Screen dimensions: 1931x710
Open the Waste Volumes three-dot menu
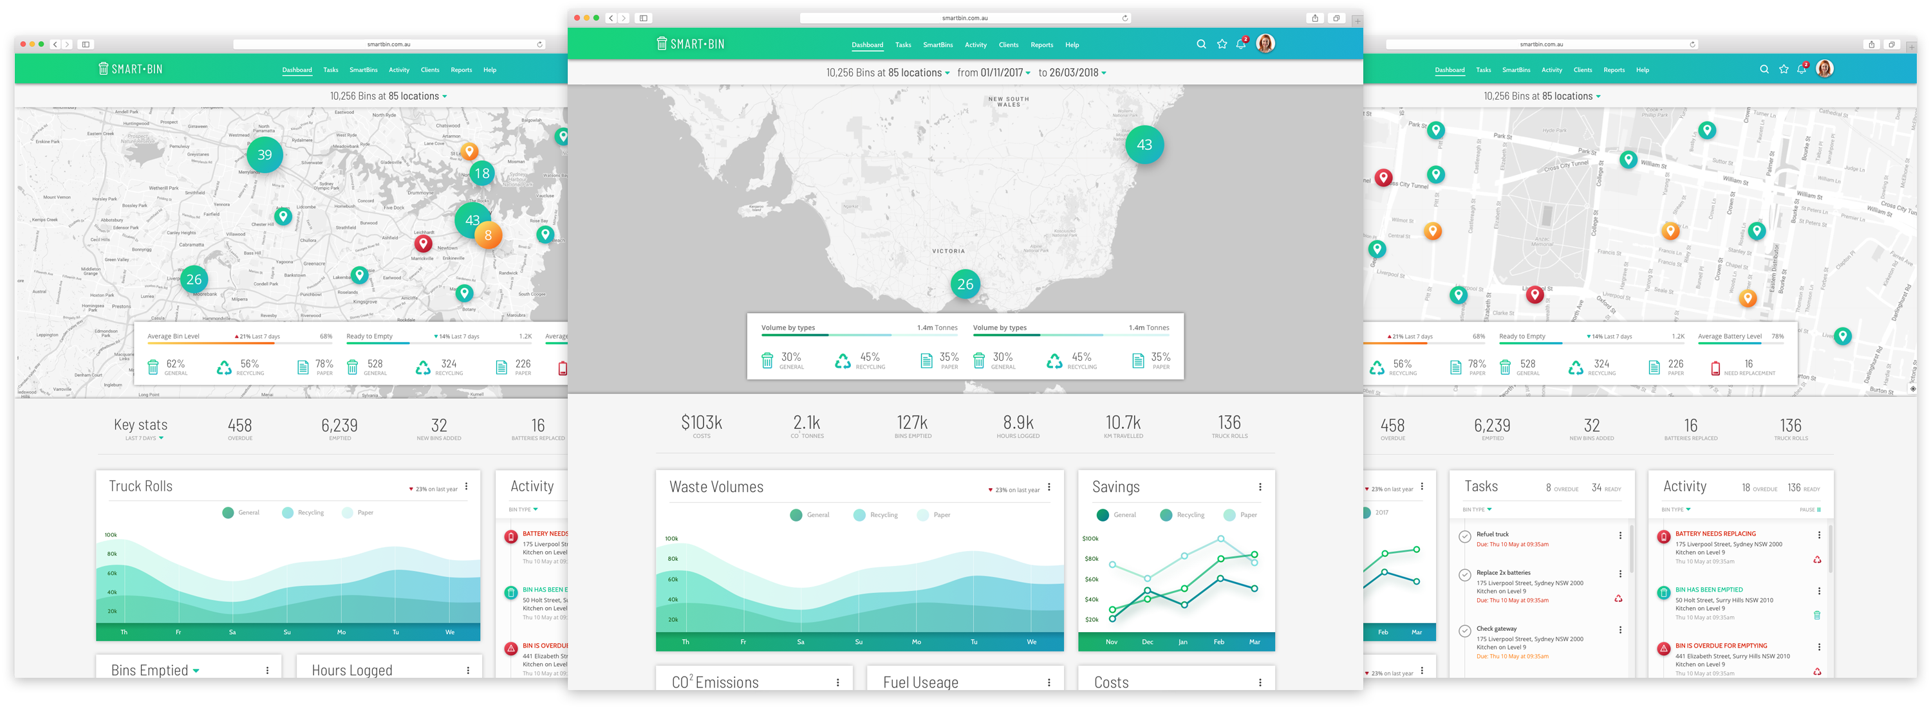point(1049,487)
